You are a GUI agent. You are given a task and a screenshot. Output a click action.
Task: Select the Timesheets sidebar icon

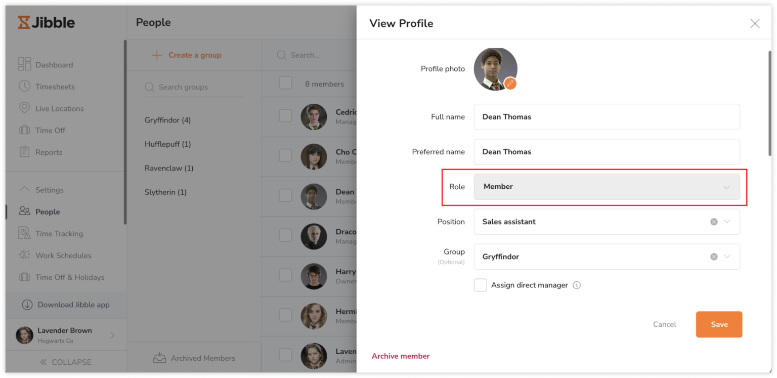click(24, 86)
